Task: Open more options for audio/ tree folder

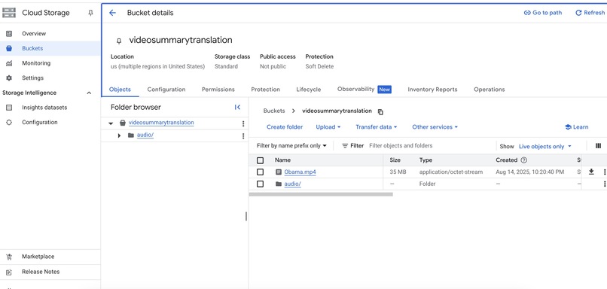Action: click(x=243, y=135)
